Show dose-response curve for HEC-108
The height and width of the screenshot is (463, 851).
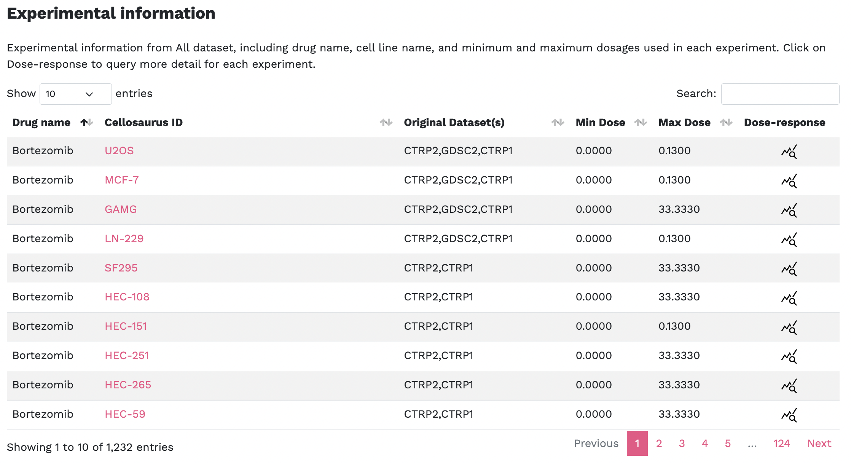coord(789,298)
